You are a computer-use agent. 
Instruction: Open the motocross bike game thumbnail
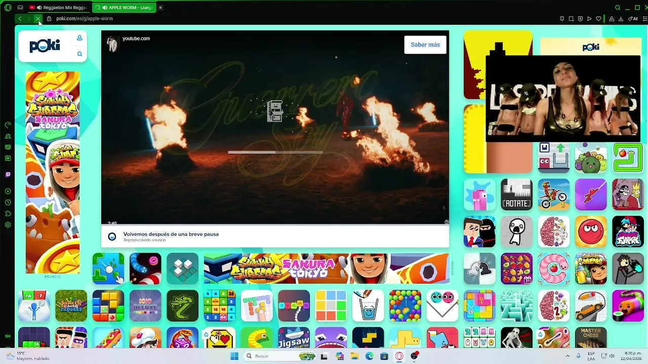[554, 194]
